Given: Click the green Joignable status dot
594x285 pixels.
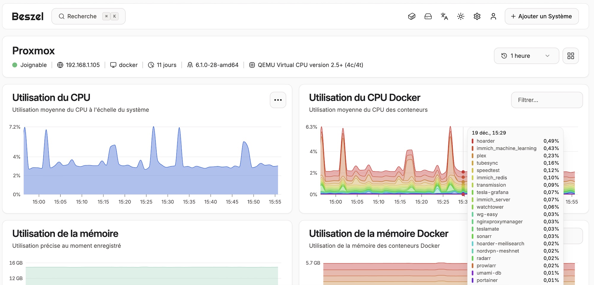Looking at the screenshot, I should [15, 65].
